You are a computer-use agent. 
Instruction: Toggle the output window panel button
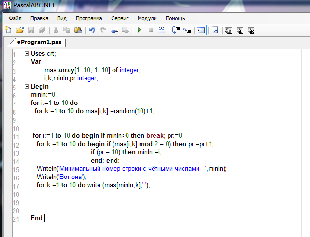(201, 30)
